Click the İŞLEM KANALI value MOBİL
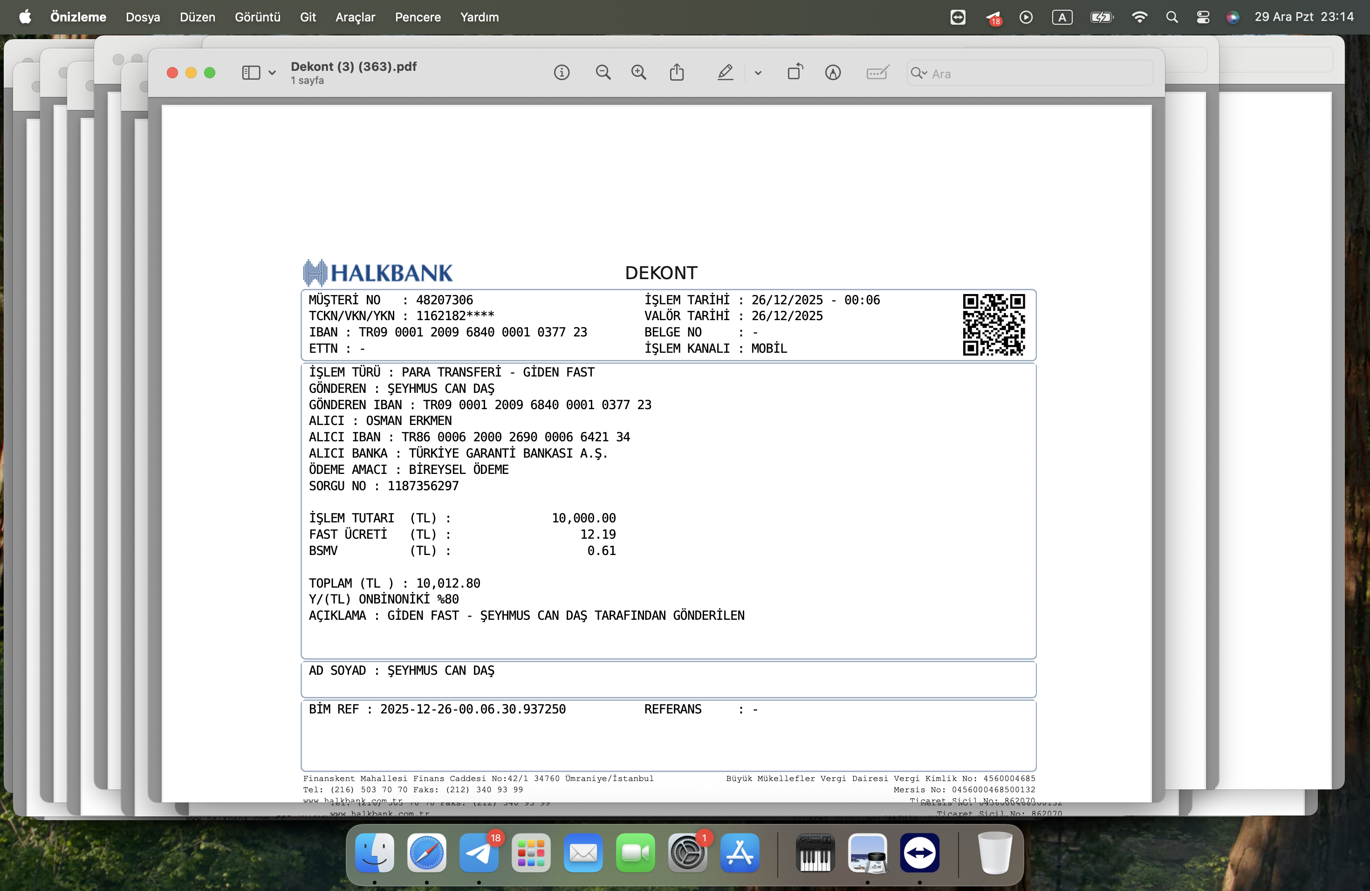The width and height of the screenshot is (1370, 891). point(769,348)
